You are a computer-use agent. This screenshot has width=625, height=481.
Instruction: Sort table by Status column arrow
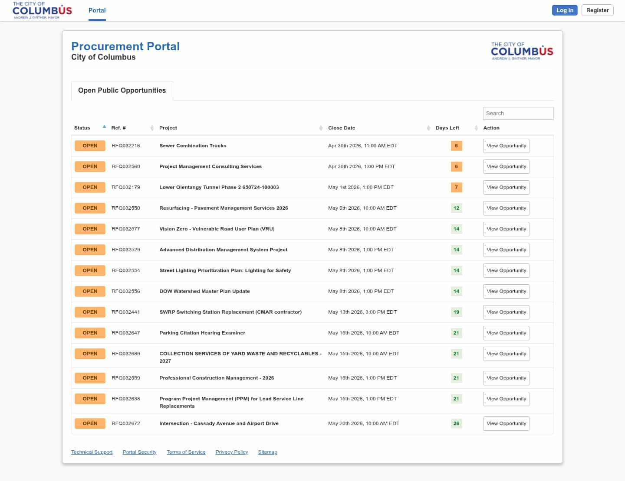point(104,127)
